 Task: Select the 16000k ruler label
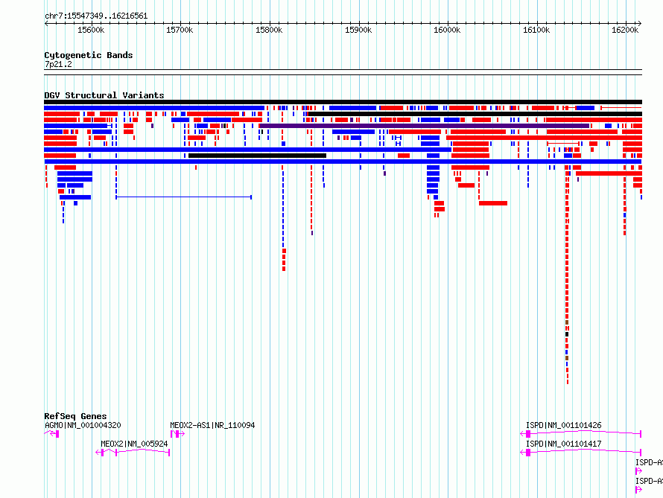(448, 30)
